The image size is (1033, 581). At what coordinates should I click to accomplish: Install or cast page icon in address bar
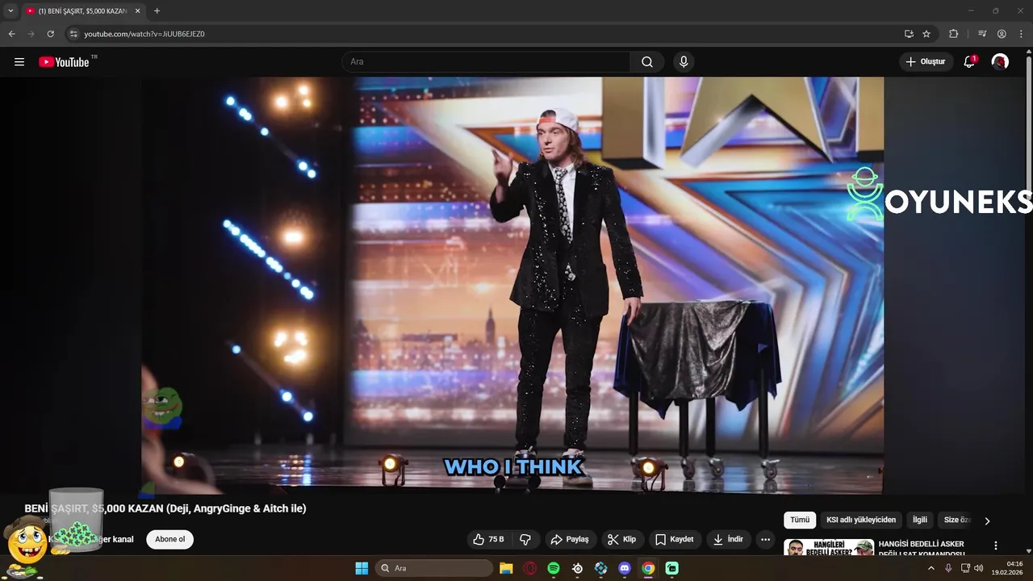click(x=909, y=34)
